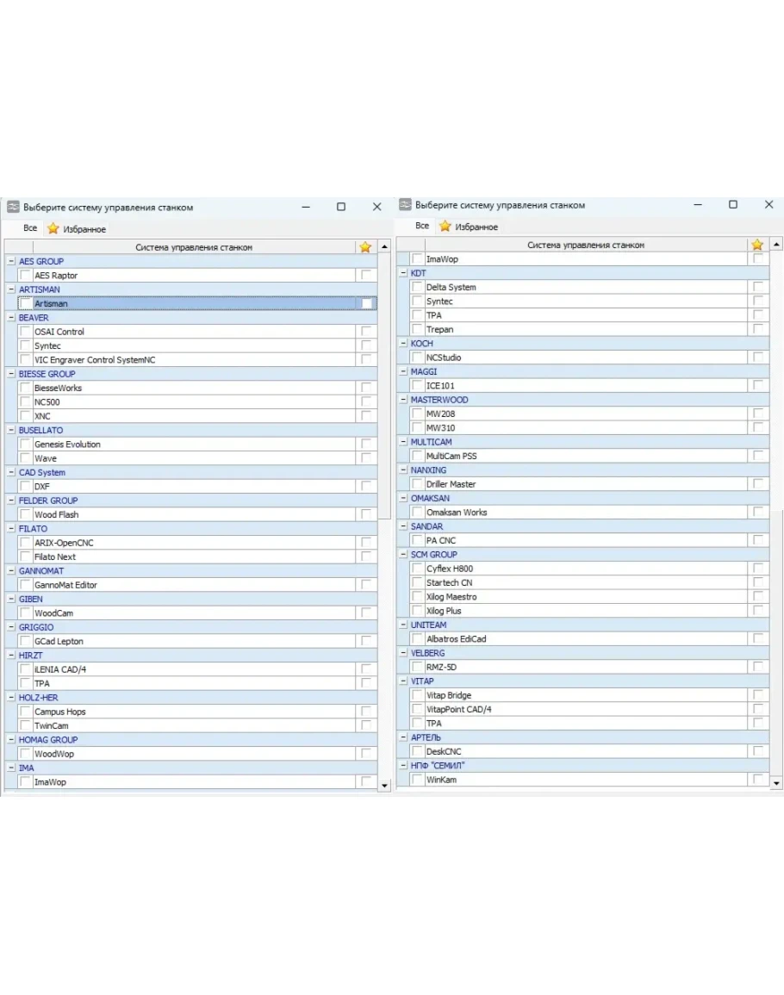This screenshot has height=995, width=784.
Task: Click Система управления станком header in left window
Action: (194, 247)
